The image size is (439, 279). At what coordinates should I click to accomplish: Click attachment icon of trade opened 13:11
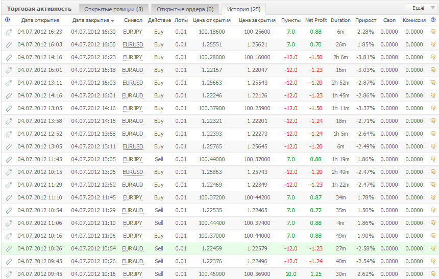tap(9, 83)
